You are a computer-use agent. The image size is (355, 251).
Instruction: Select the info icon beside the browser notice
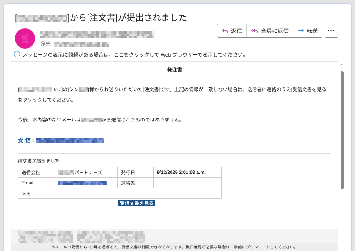click(17, 54)
